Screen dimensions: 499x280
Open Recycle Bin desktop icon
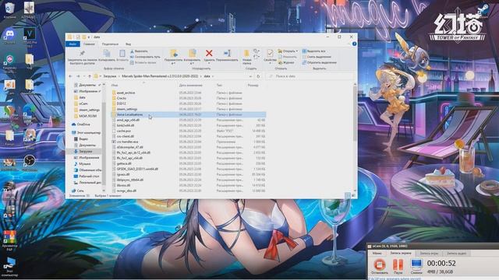click(9, 10)
